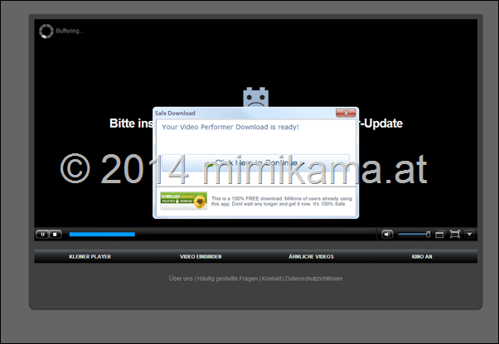Stop the video playback
Image resolution: width=499 pixels, height=344 pixels.
pyautogui.click(x=55, y=235)
